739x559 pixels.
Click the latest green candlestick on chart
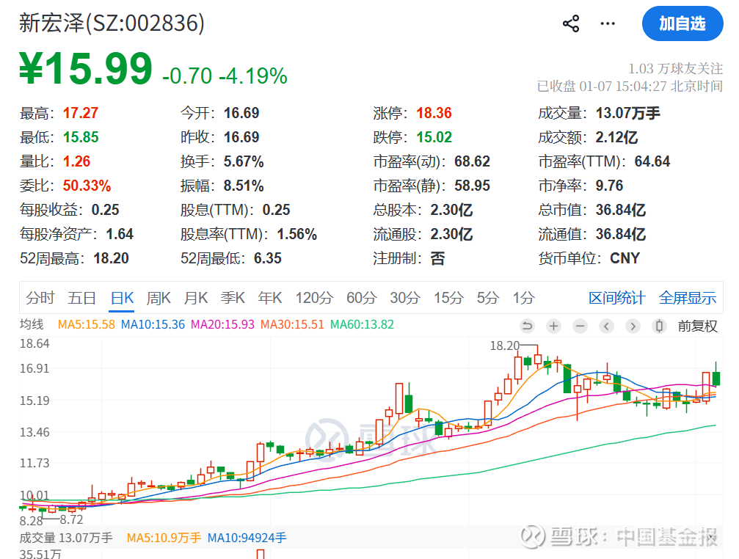[x=716, y=378]
